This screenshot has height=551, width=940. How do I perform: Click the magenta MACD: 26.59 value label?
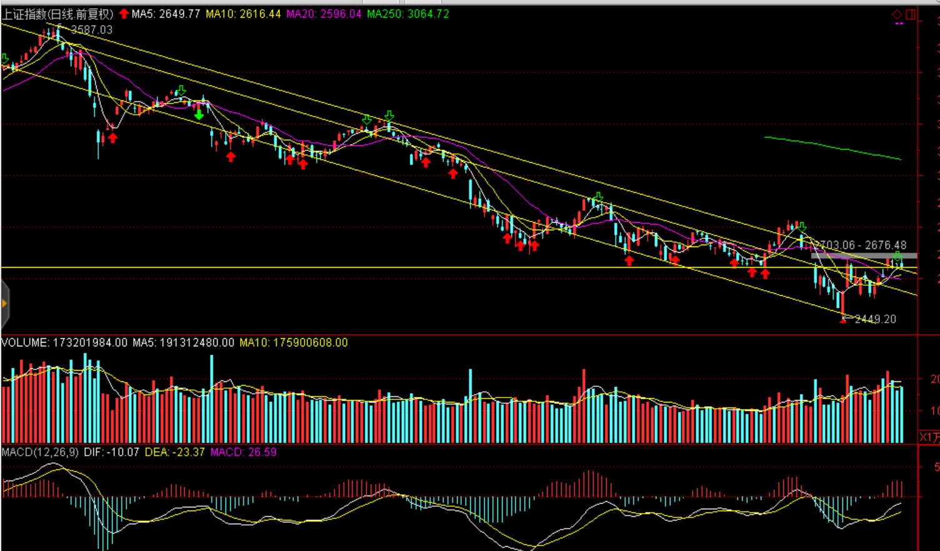pos(243,452)
